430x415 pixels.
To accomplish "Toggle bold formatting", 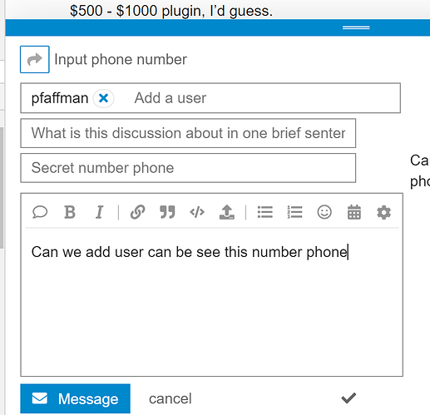I will coord(70,212).
